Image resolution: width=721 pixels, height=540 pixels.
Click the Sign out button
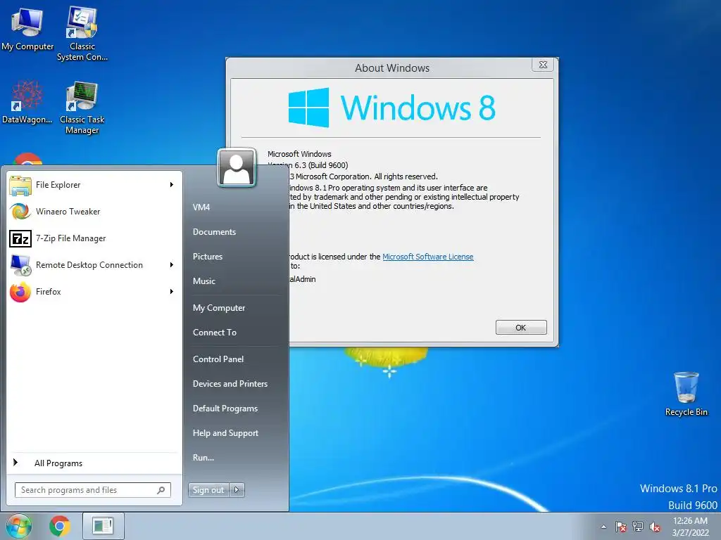point(208,490)
